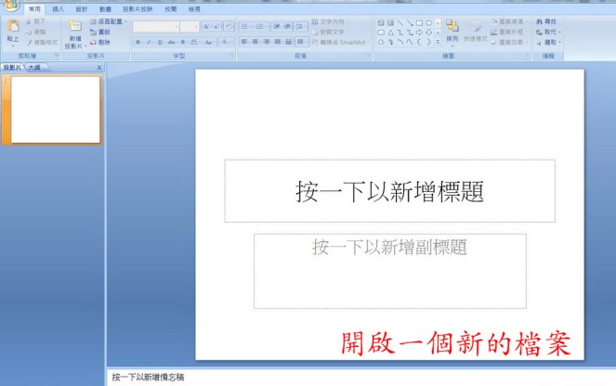Viewport: 616px width, 386px height.
Task: Click the notes area 按一下以新增備忘稿
Action: tap(148, 377)
